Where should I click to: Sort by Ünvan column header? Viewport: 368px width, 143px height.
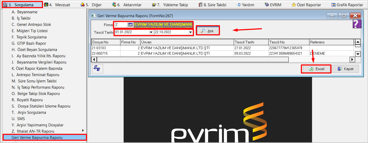[x=187, y=42]
